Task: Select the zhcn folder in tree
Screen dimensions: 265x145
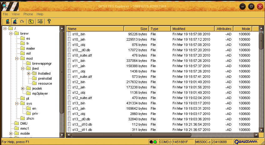Action: point(30,118)
